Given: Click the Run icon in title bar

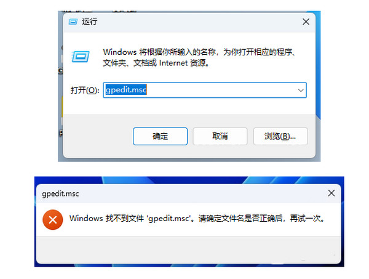Looking at the screenshot, I should point(73,22).
